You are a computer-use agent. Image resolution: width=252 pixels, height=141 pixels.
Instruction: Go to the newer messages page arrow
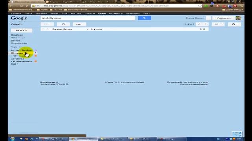(x=199, y=24)
